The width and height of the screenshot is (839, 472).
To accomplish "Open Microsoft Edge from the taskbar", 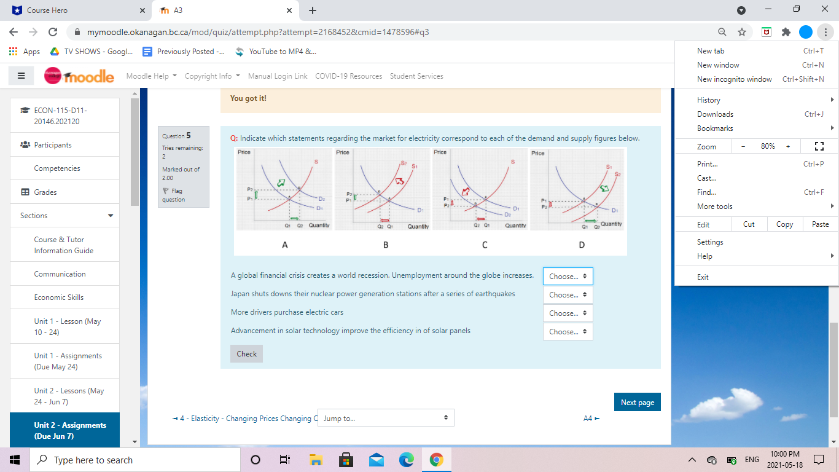I will pos(407,460).
